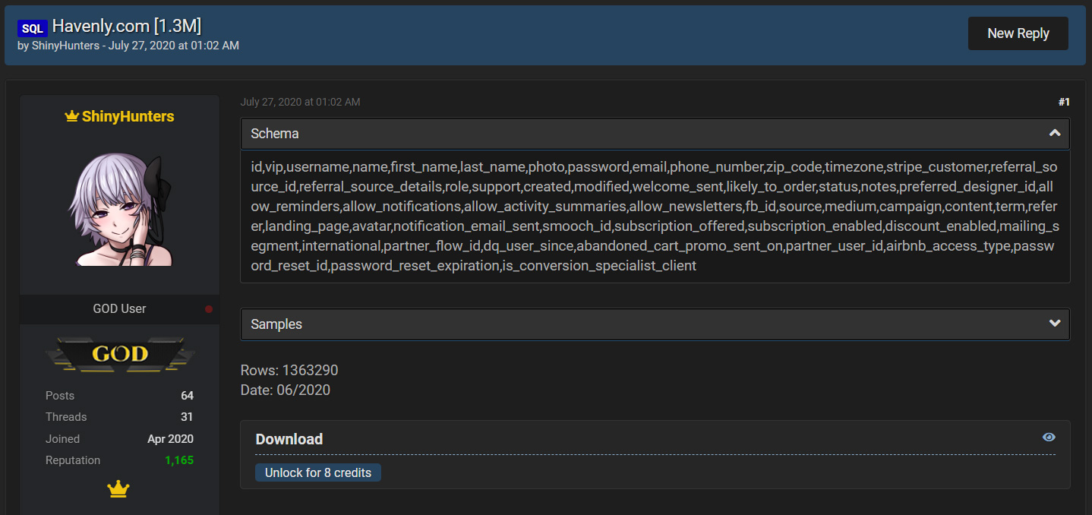1092x515 pixels.
Task: Click the crown icon beside ShinyHunters username
Action: pos(71,117)
